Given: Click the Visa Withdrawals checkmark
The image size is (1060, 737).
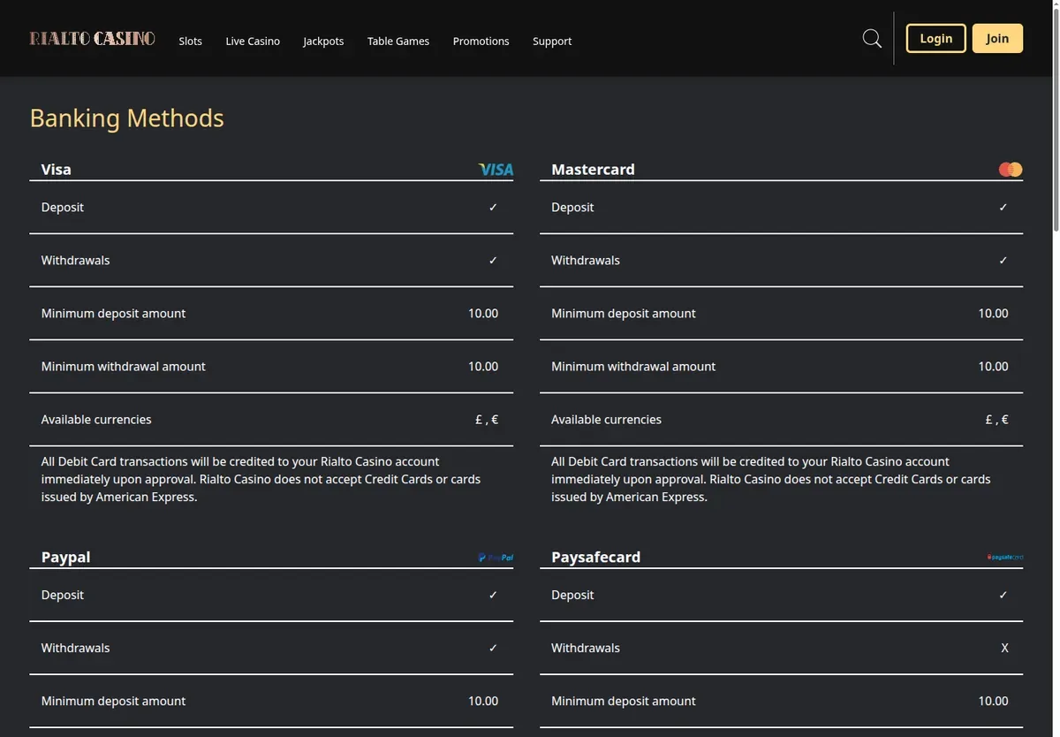Looking at the screenshot, I should tap(493, 260).
